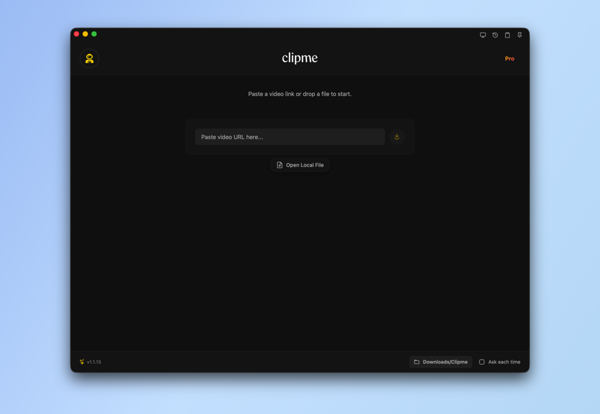Screen dimensions: 600x414
Task: Minimize the window with yellow button
Action: coord(85,34)
